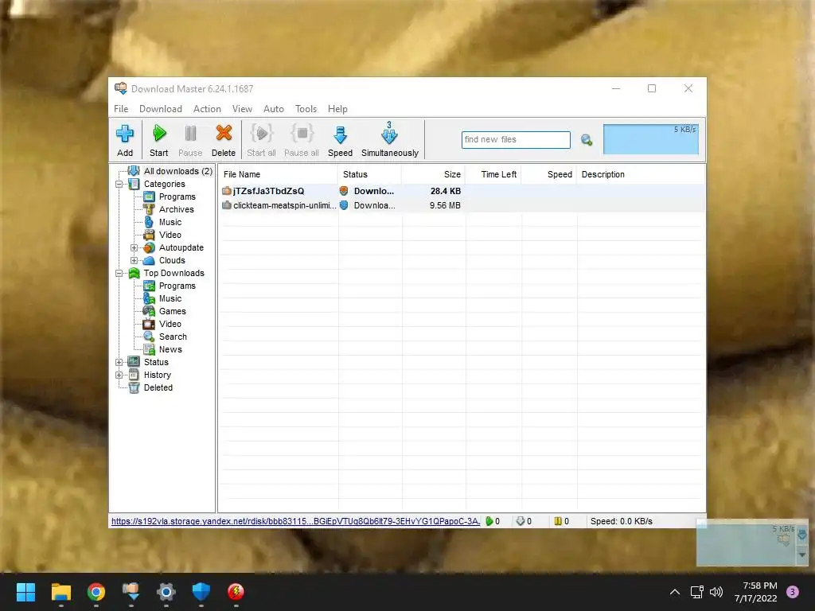Select the History tree icon
The width and height of the screenshot is (815, 611).
click(x=134, y=376)
